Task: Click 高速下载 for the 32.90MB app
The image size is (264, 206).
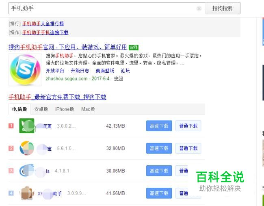Action: click(x=159, y=148)
